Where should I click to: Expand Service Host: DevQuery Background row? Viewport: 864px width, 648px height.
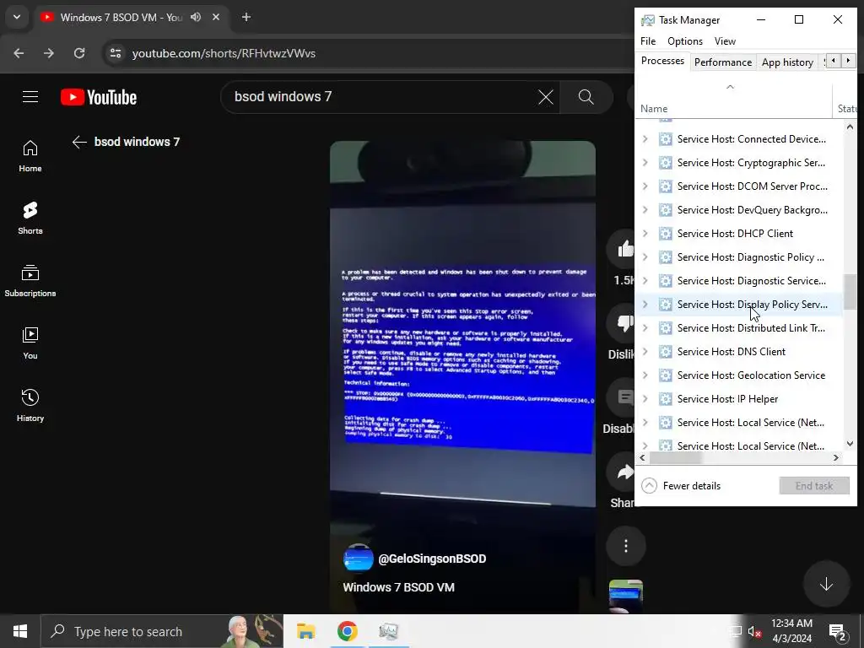point(645,210)
